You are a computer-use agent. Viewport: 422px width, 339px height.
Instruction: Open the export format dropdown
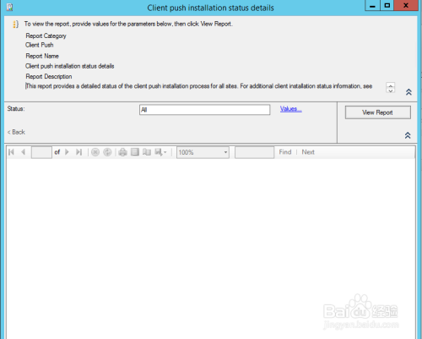click(160, 152)
